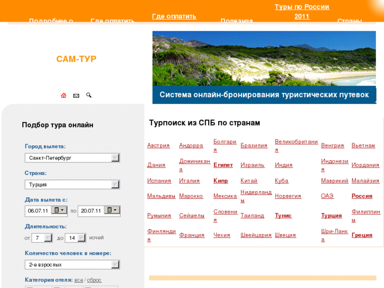Open Филиппины tour search
The width and height of the screenshot is (384, 288).
click(366, 216)
